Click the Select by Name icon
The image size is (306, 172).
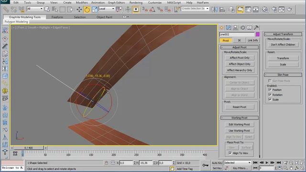coord(55,10)
